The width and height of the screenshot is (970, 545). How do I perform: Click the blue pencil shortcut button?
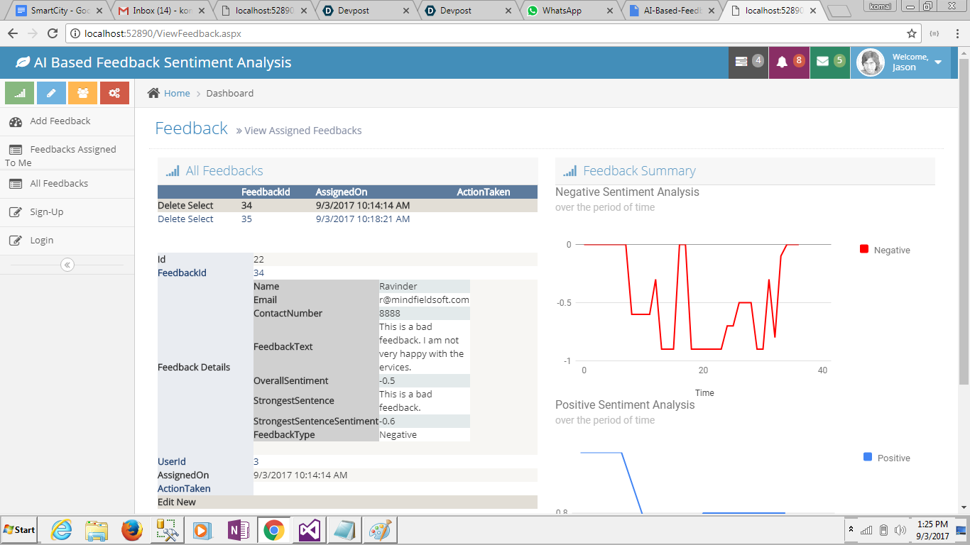(x=51, y=93)
